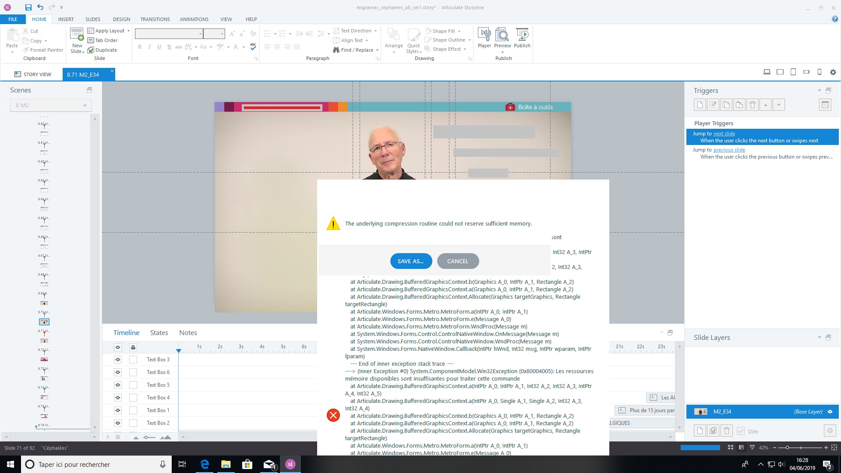Expand the Apply Layout dropdown
The image size is (841, 473).
(128, 31)
